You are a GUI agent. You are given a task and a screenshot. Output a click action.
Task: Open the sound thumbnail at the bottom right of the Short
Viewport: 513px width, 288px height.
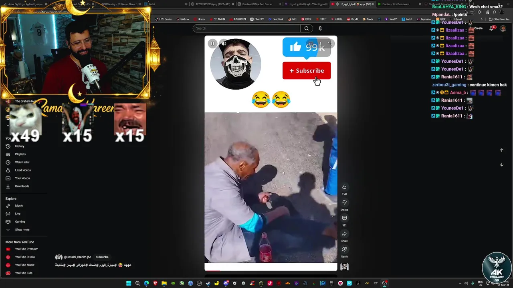tap(344, 267)
